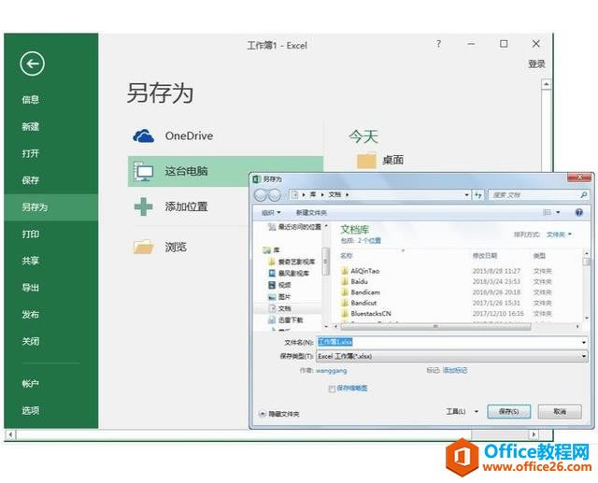598x483 pixels.
Task: Click 新建文件夹 in dialog toolbar
Action: [x=311, y=213]
